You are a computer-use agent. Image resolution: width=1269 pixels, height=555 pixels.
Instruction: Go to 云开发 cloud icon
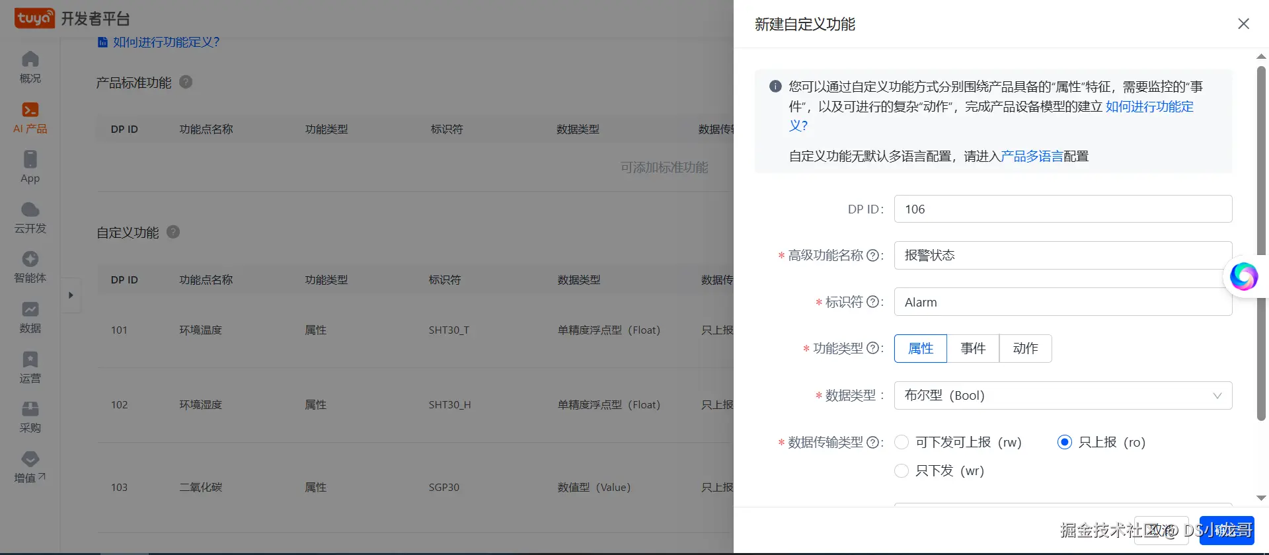point(30,209)
